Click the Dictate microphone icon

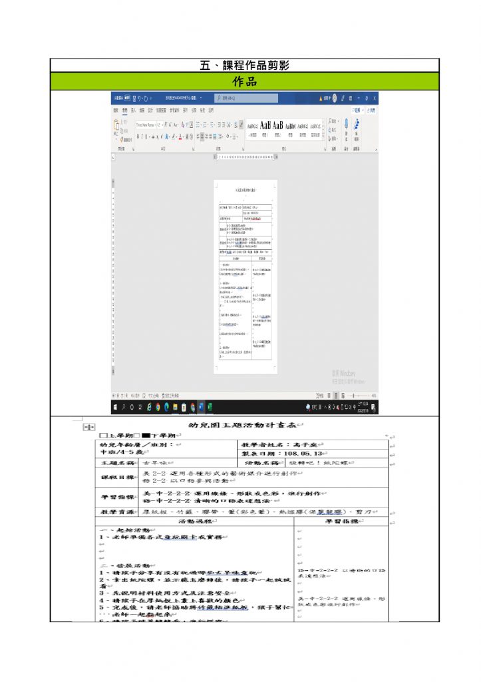[347, 123]
